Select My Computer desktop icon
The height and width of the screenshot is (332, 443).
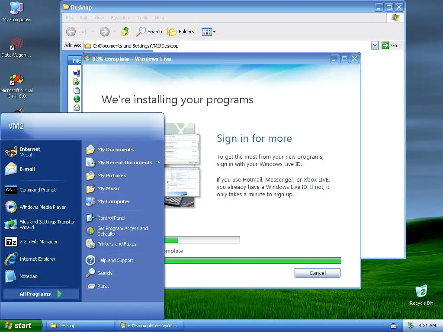click(x=16, y=12)
